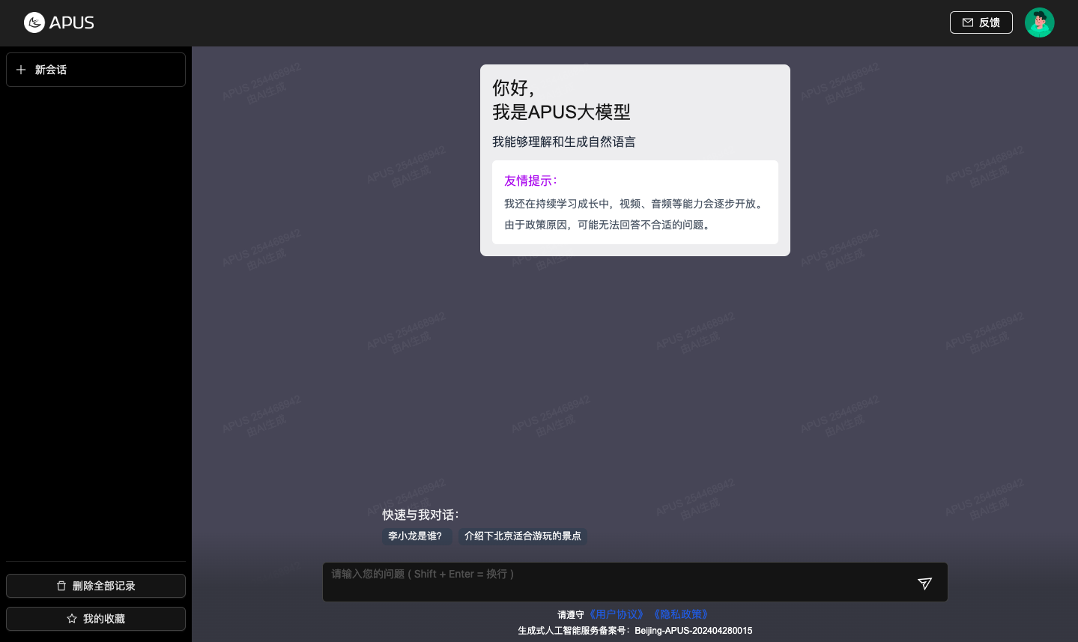
Task: Click the 快速与我对话 label
Action: [420, 515]
